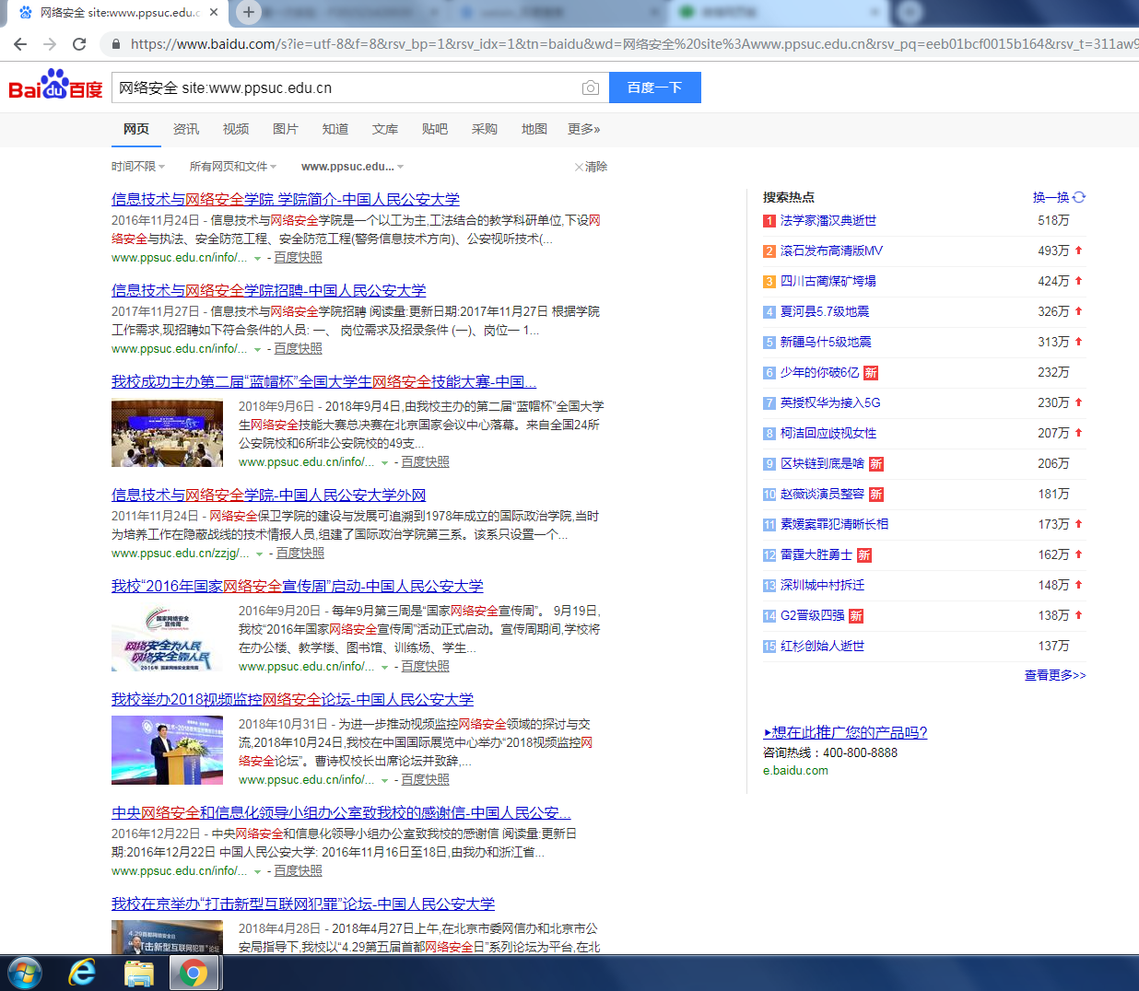Open 百度快照 for 学院简介 result
This screenshot has width=1139, height=991.
(299, 258)
